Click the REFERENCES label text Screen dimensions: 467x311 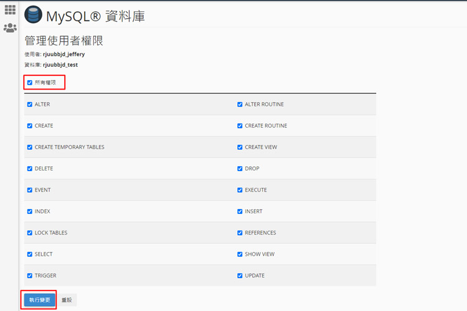point(260,233)
